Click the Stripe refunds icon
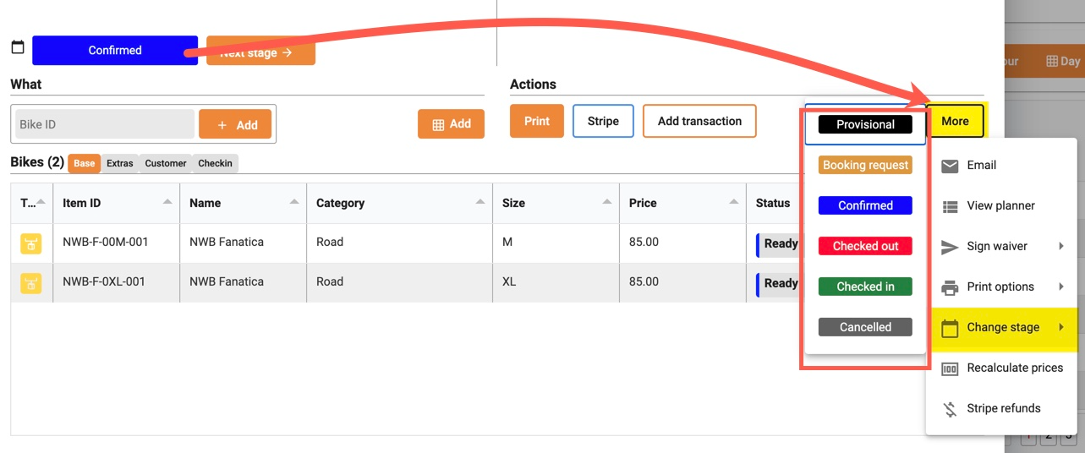 click(x=950, y=409)
